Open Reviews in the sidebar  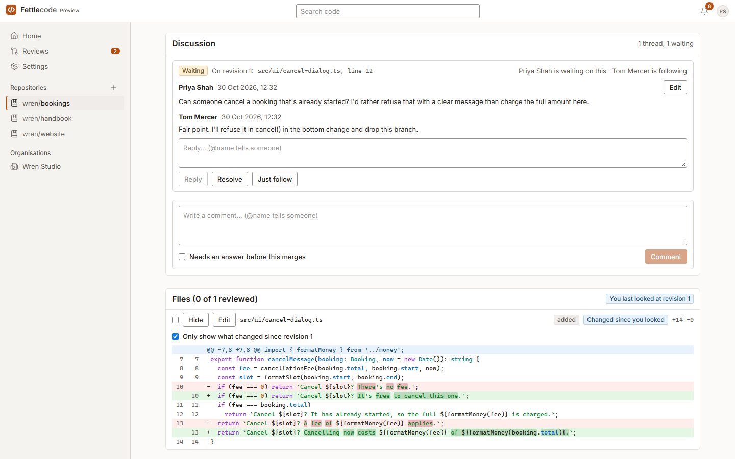(65, 51)
